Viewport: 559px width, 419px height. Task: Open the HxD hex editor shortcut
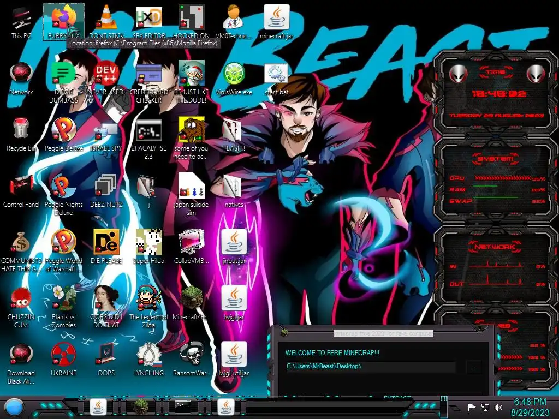(x=149, y=22)
